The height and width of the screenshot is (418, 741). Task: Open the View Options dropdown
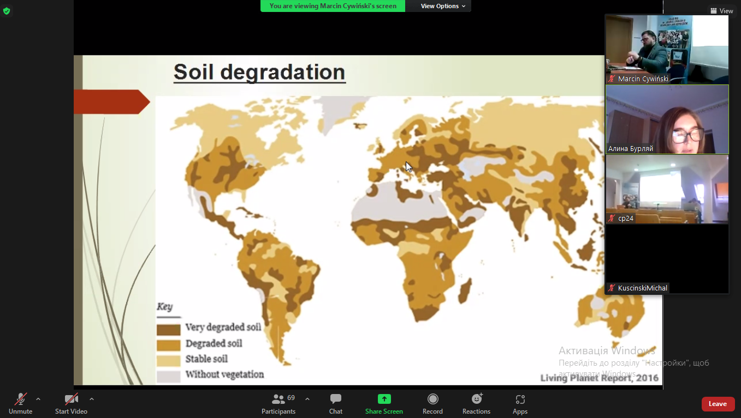tap(443, 6)
